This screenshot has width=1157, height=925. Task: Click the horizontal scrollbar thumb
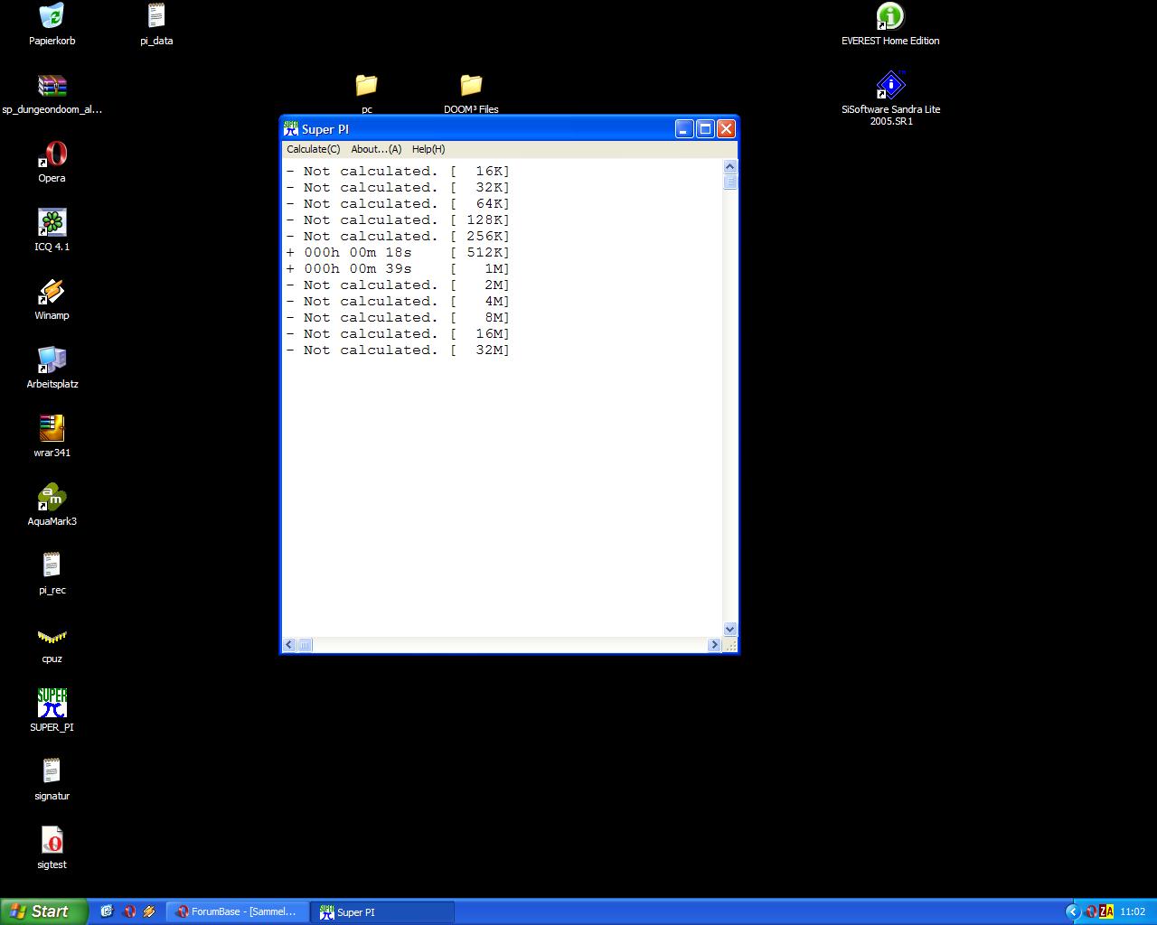pyautogui.click(x=305, y=645)
